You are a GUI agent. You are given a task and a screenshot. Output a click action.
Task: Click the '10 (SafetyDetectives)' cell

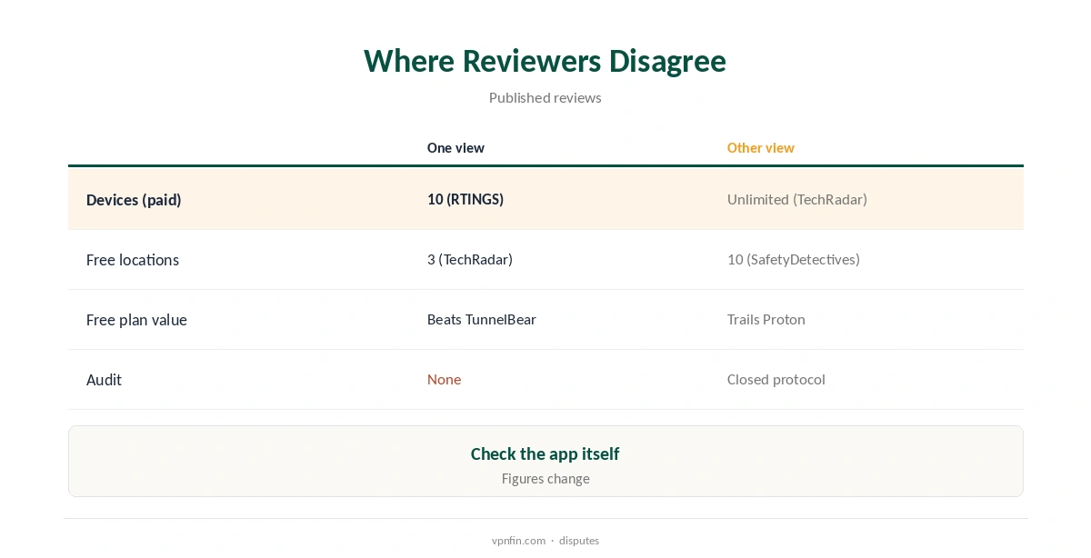coord(794,259)
